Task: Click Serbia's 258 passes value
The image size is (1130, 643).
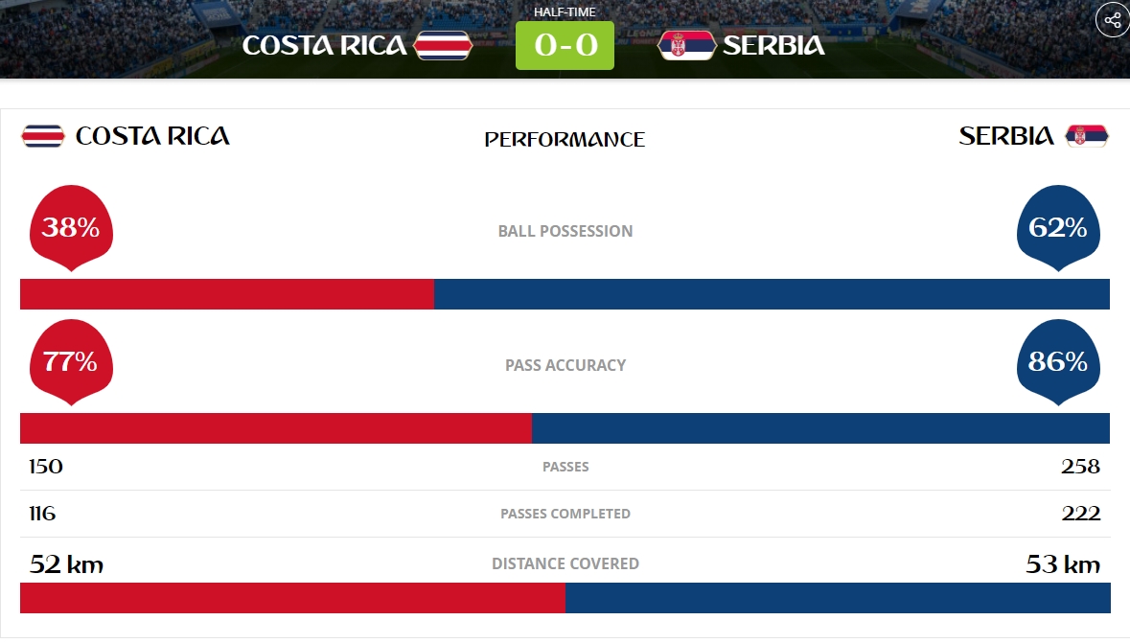Action: click(1080, 467)
